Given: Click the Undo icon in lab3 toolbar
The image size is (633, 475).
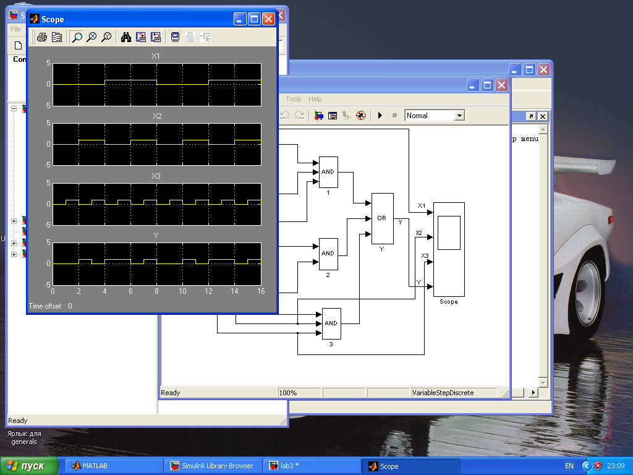Looking at the screenshot, I should click(284, 116).
